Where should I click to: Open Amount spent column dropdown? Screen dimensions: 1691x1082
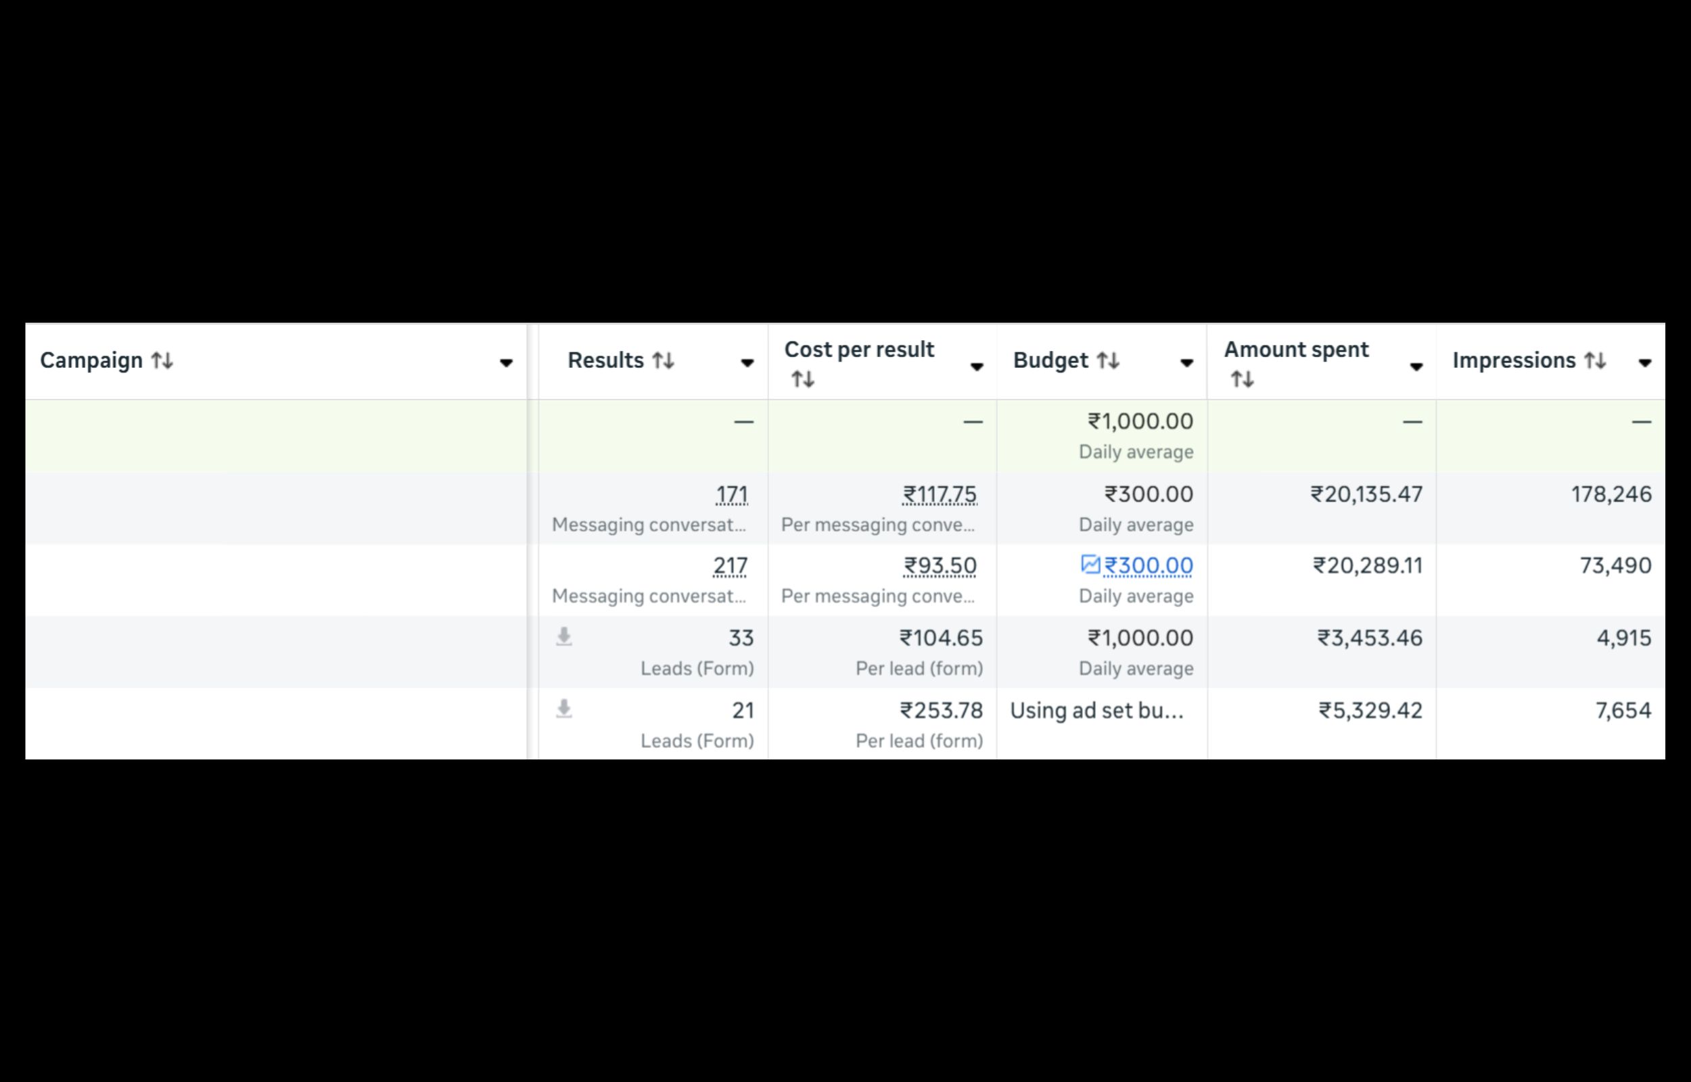pos(1416,367)
